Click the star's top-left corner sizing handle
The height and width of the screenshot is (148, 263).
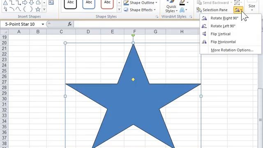[65, 43]
